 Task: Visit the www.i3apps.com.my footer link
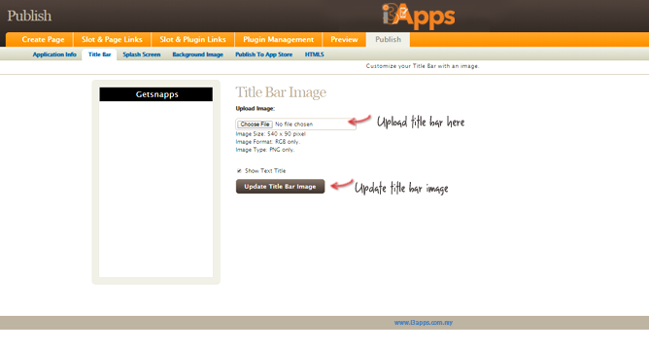424,322
